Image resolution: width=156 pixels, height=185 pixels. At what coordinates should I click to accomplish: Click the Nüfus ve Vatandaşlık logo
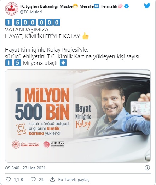[53, 144]
